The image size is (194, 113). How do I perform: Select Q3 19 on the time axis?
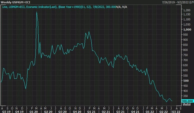pyautogui.click(x=6, y=112)
